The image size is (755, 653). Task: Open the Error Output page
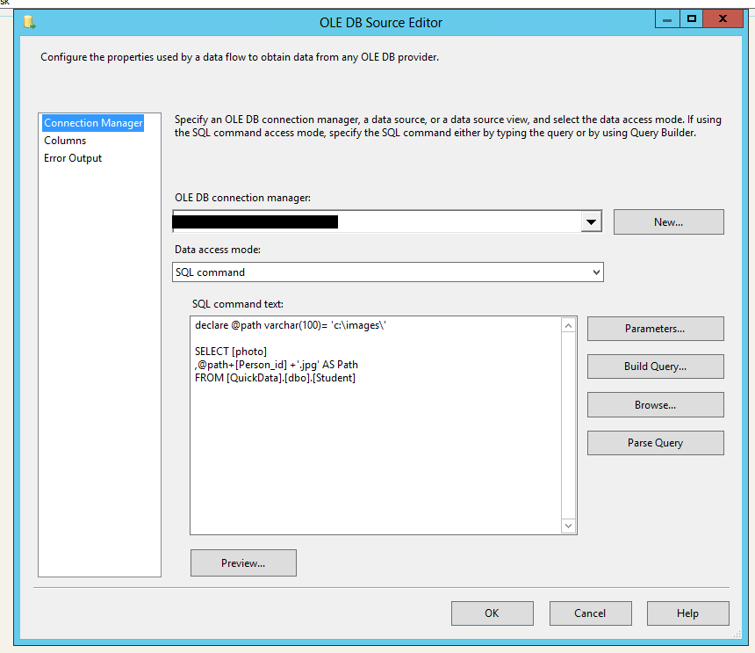[x=73, y=158]
